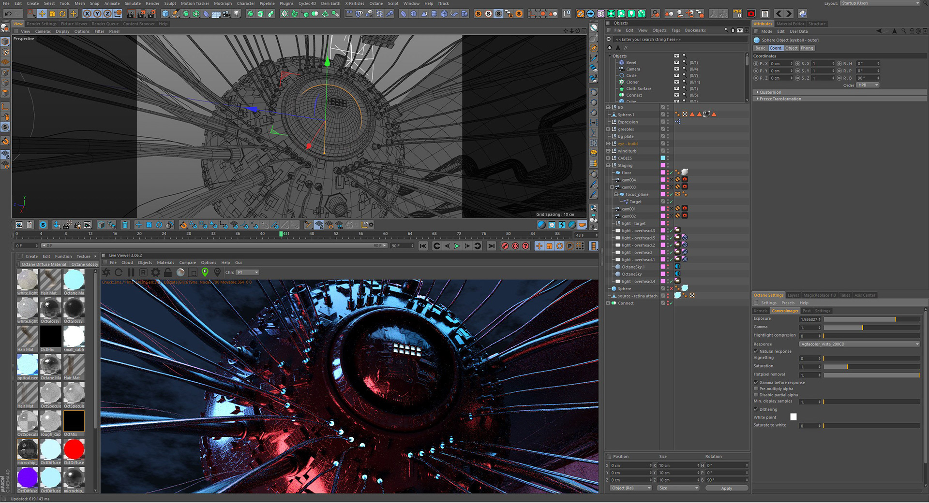Open Live Viewer Materials menu
The width and height of the screenshot is (929, 503).
[x=165, y=263]
